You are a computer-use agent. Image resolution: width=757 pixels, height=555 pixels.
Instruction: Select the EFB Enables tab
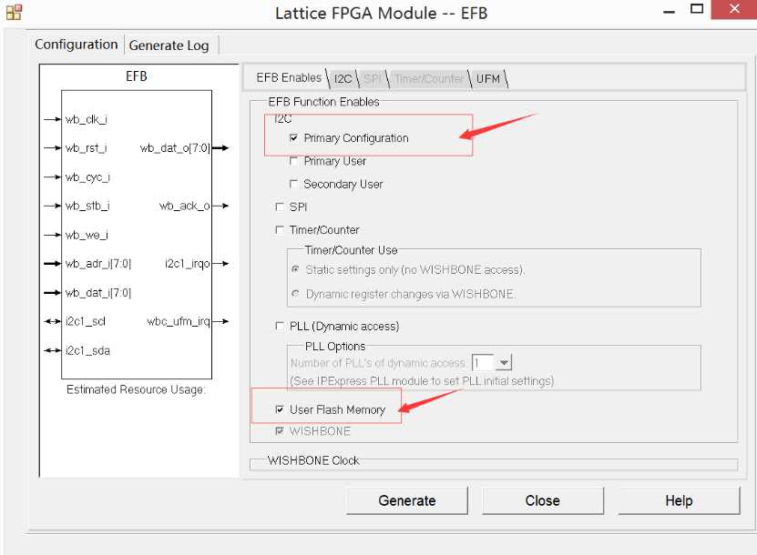tap(289, 77)
